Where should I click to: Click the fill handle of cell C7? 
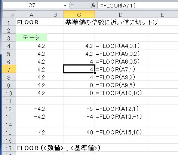click(x=95, y=73)
